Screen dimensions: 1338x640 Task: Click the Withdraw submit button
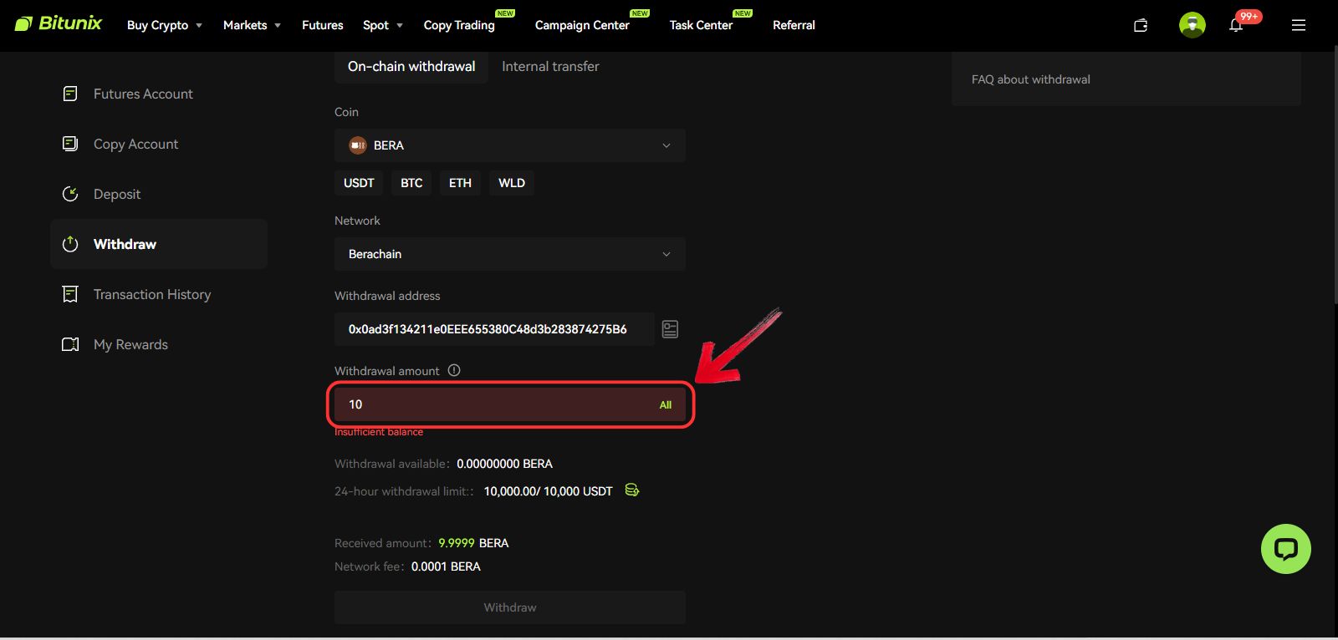tap(510, 607)
